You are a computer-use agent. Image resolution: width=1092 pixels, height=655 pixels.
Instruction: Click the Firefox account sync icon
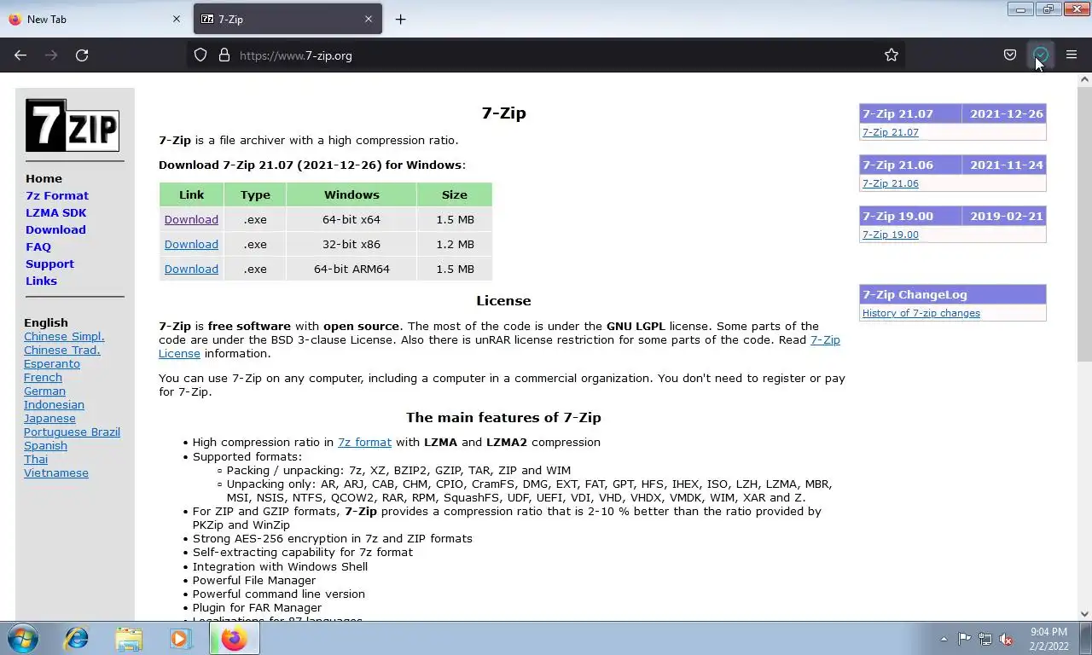click(x=1041, y=55)
